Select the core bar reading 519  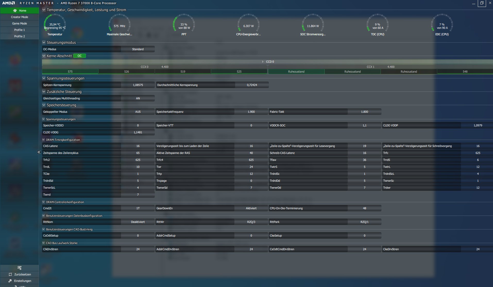(183, 72)
